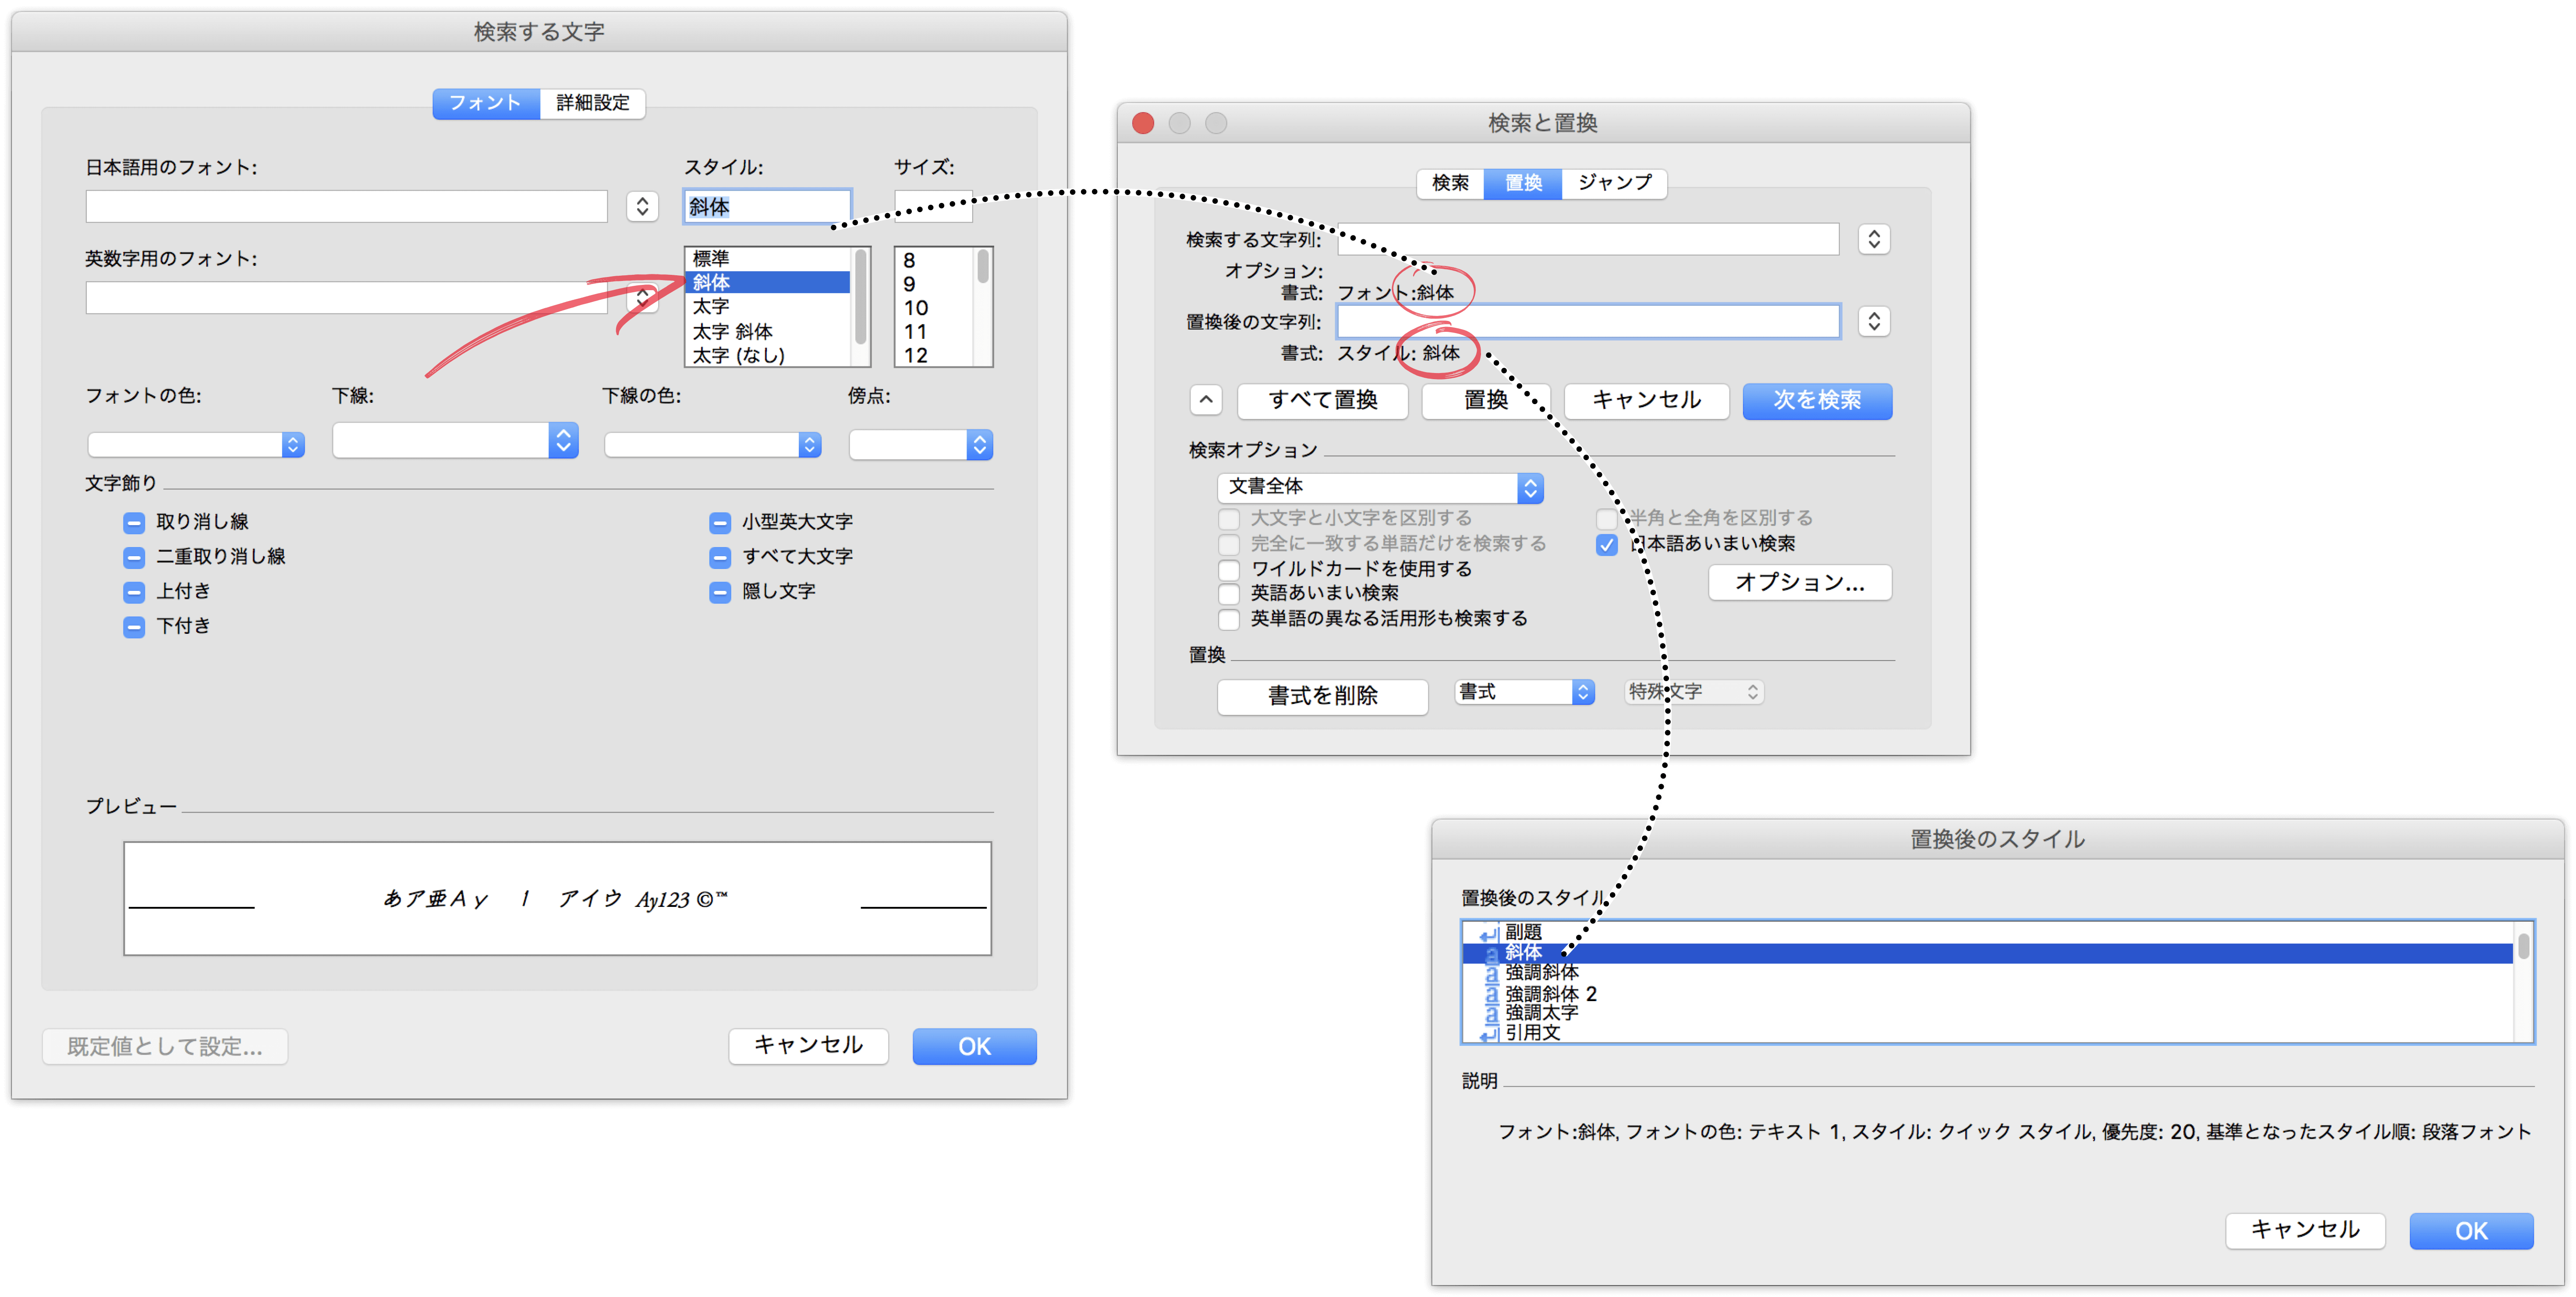The height and width of the screenshot is (1297, 2576).
Task: Select 強調斜体 in the style list
Action: (x=1987, y=973)
